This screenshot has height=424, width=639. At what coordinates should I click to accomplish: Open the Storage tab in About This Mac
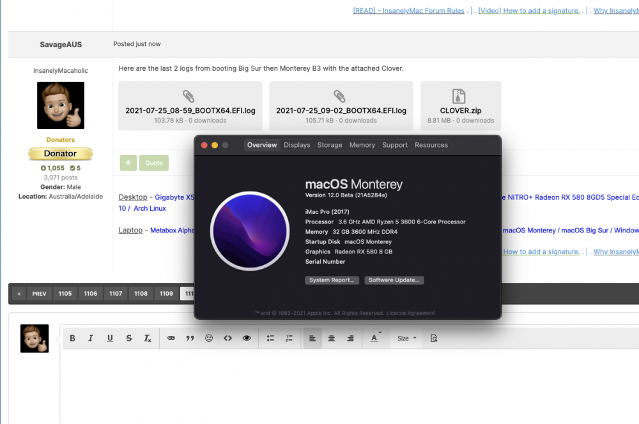330,145
